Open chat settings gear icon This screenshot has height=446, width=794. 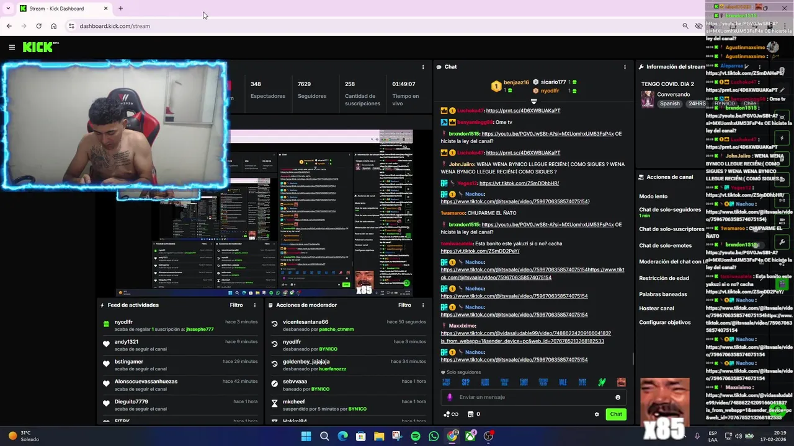click(x=597, y=414)
